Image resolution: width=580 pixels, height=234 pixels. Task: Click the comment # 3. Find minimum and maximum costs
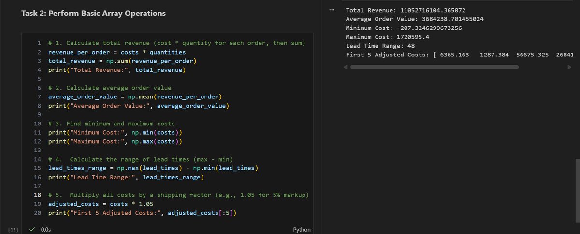[112, 124]
